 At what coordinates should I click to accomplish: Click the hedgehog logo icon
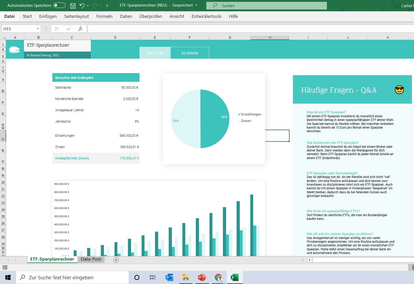point(14,49)
